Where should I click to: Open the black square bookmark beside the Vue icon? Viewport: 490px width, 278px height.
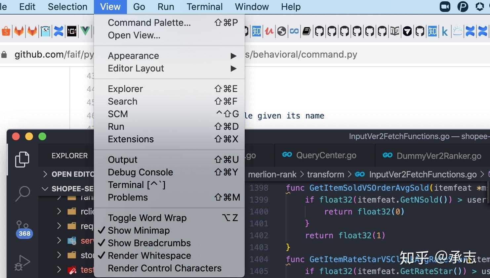point(72,31)
